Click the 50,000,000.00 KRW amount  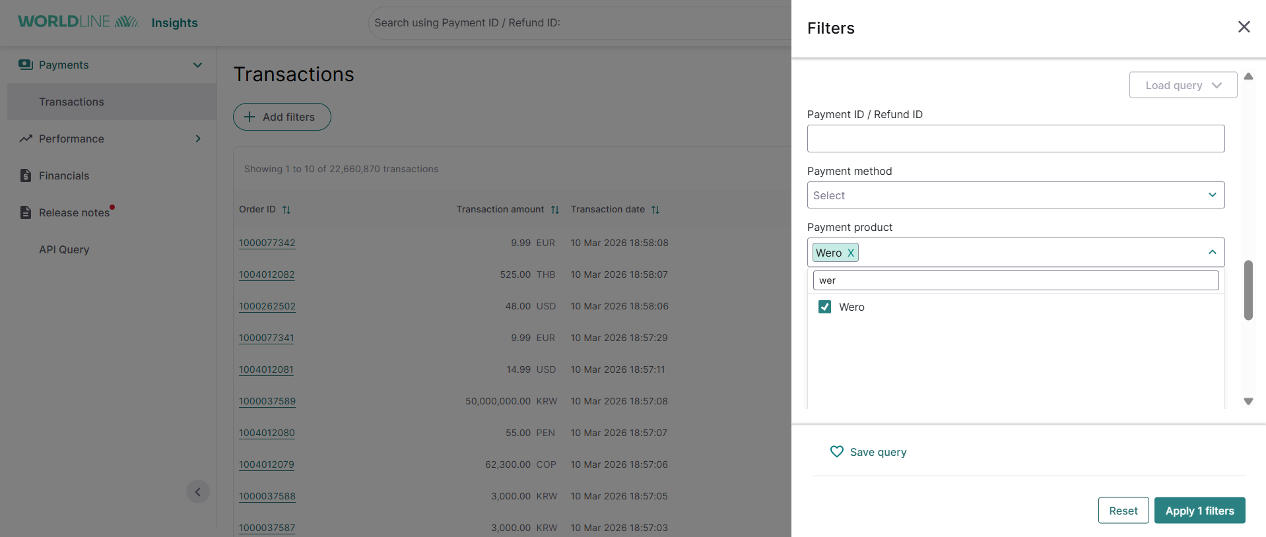point(511,401)
